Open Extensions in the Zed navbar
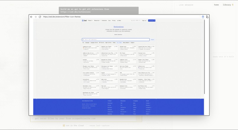This screenshot has width=238, height=130. (x=104, y=20)
